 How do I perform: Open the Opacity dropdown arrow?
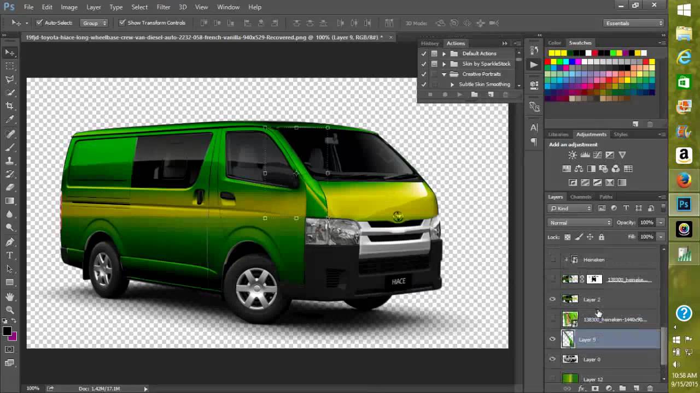click(661, 222)
